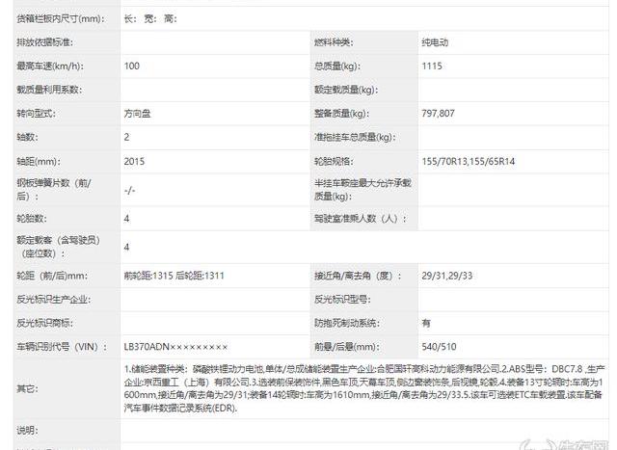
Task: Select the total mass value 1115
Action: [x=432, y=66]
